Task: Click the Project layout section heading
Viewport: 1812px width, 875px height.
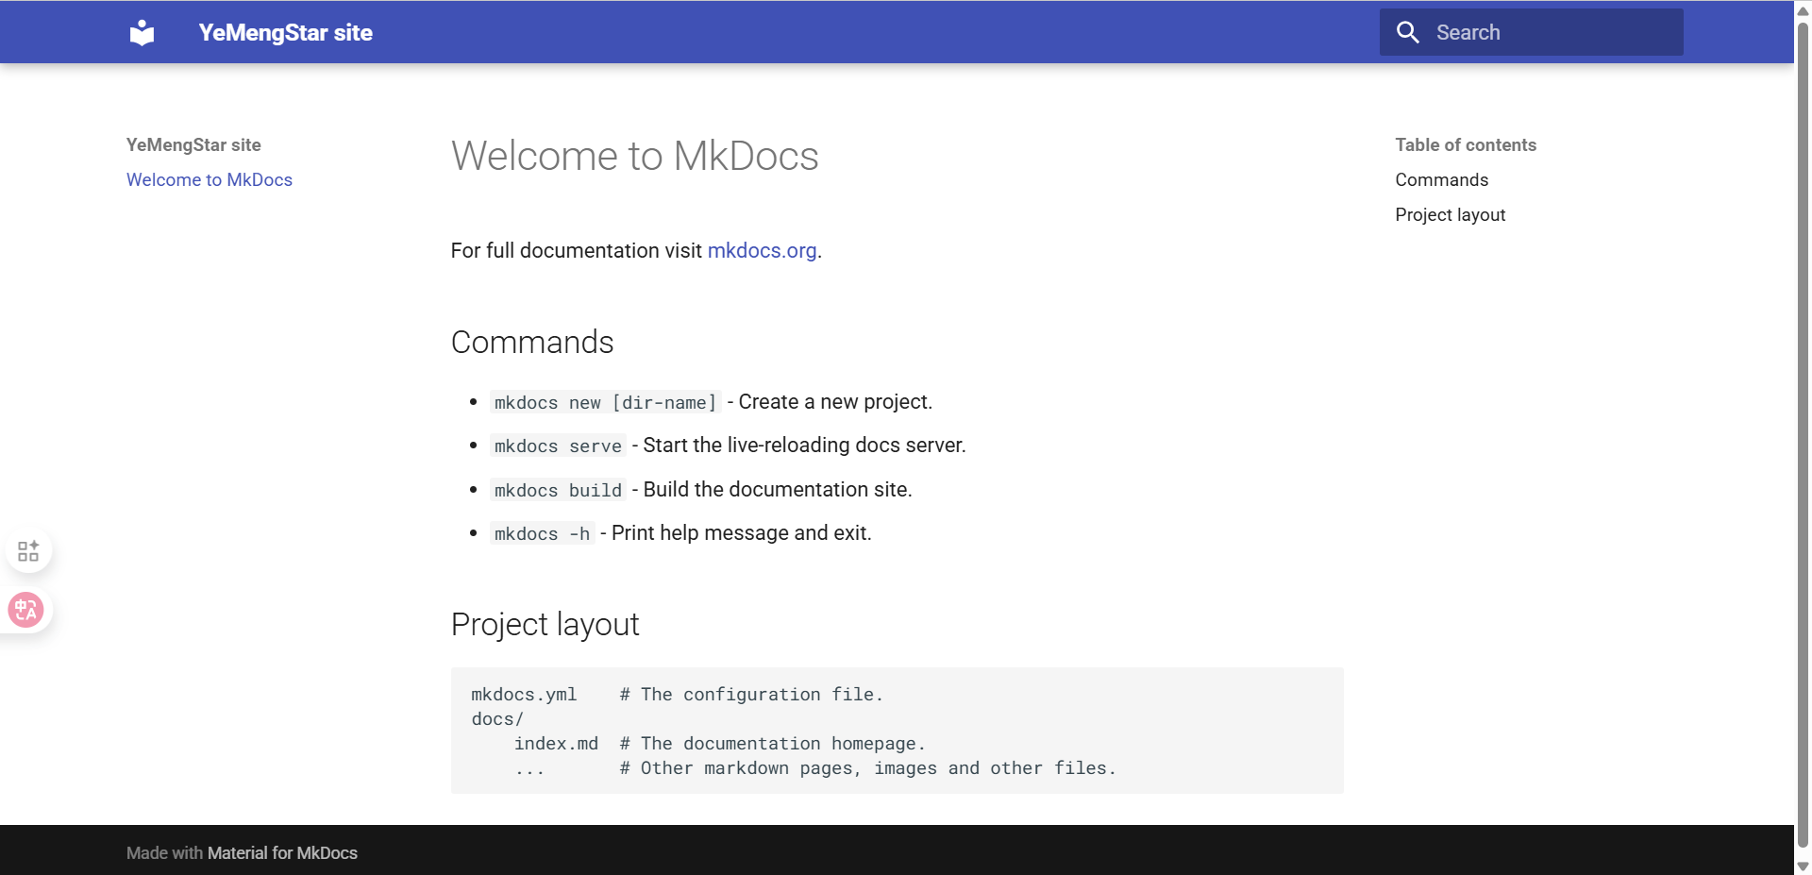Action: (545, 625)
